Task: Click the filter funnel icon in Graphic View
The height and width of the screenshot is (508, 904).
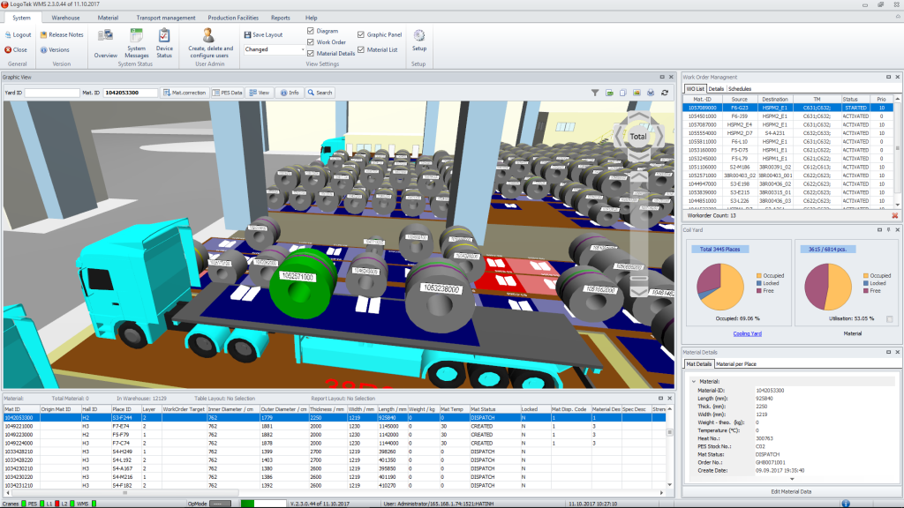Action: [595, 93]
